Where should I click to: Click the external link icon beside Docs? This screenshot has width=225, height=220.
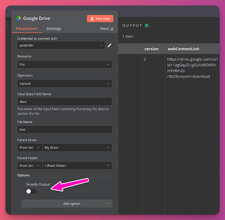pyautogui.click(x=112, y=29)
